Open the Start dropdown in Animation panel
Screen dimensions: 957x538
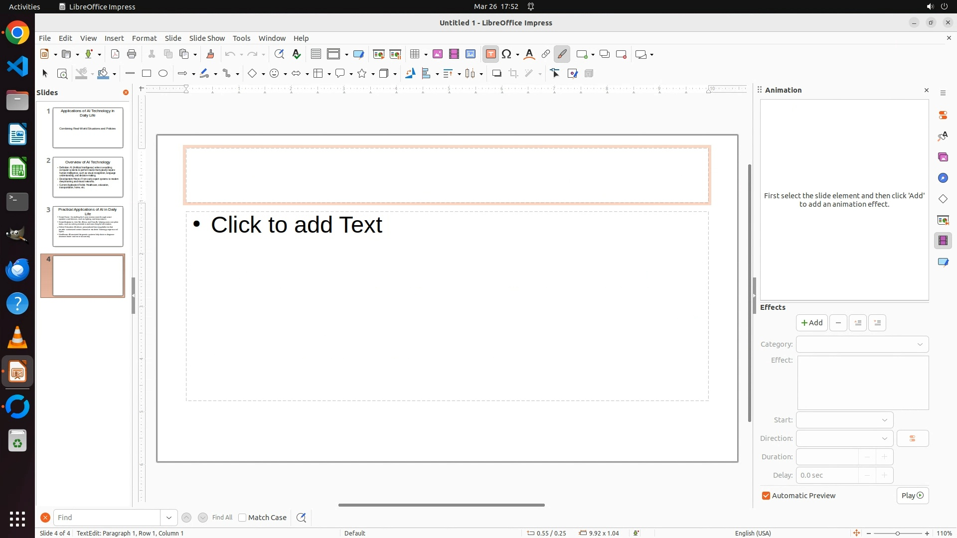(844, 420)
